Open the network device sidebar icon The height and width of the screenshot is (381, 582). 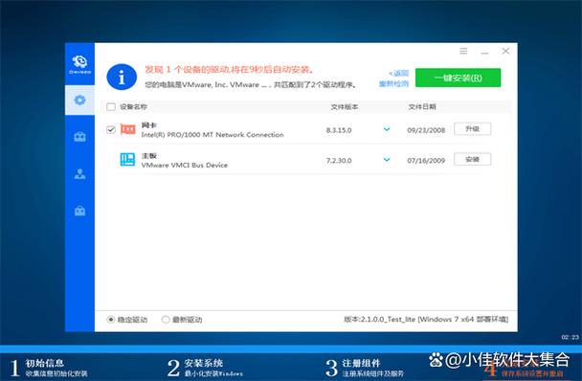tap(79, 174)
